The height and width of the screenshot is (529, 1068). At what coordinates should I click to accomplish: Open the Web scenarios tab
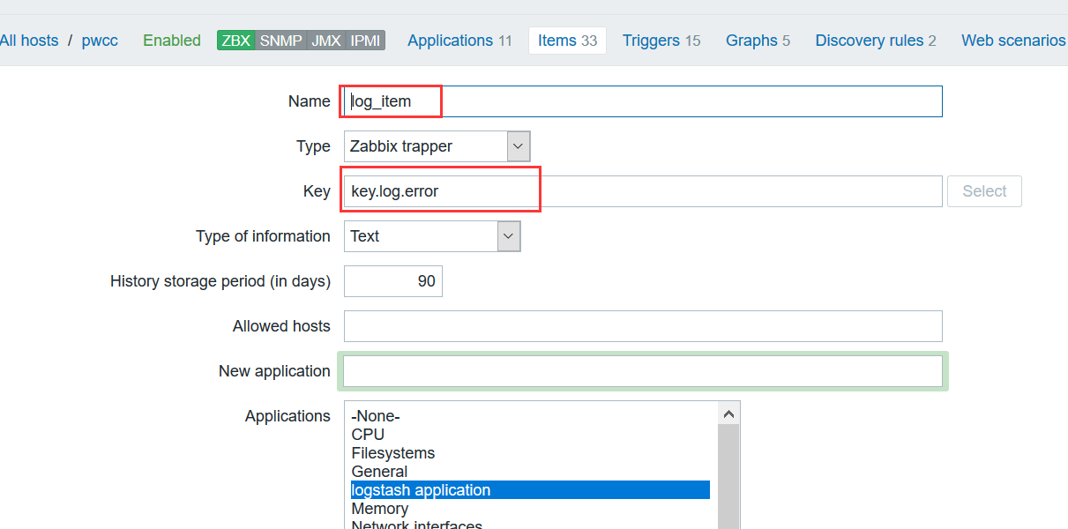(1013, 41)
